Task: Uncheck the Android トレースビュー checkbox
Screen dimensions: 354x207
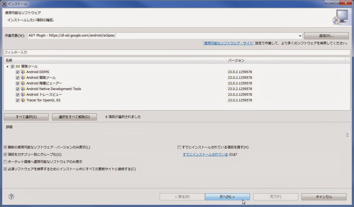Action: point(18,95)
